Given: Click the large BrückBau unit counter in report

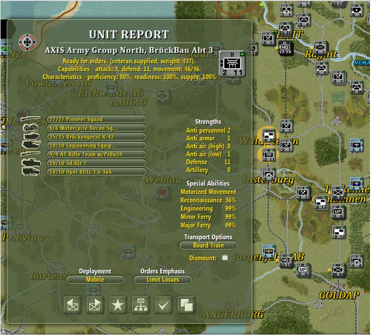Looking at the screenshot, I should pyautogui.click(x=232, y=64).
